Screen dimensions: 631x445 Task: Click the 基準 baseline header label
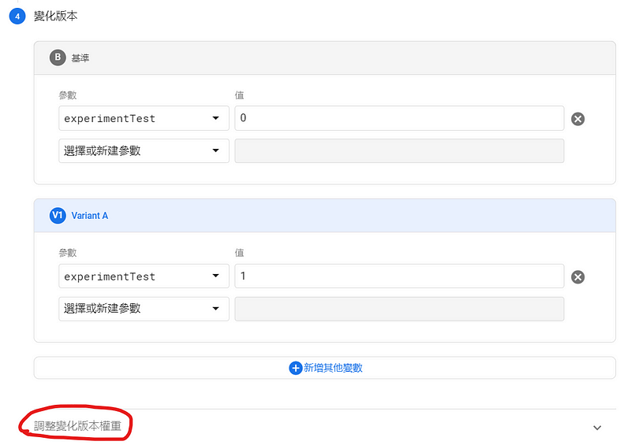[80, 58]
